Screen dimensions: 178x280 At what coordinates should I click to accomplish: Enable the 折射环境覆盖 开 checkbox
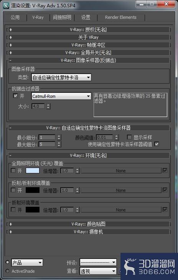point(13,210)
